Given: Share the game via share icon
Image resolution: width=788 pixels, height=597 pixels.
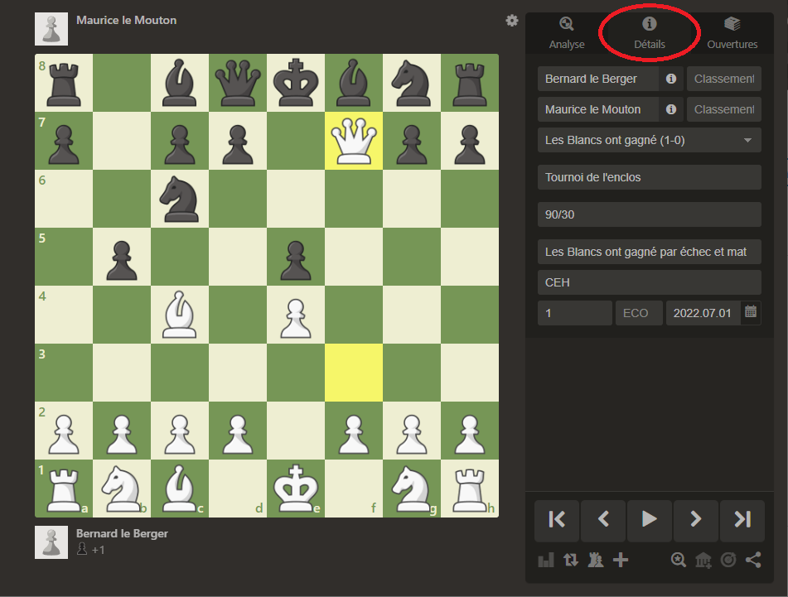Looking at the screenshot, I should point(752,561).
